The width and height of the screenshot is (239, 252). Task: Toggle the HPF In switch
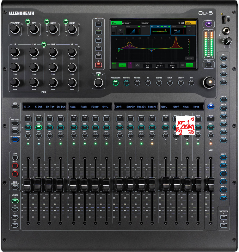click(28, 21)
